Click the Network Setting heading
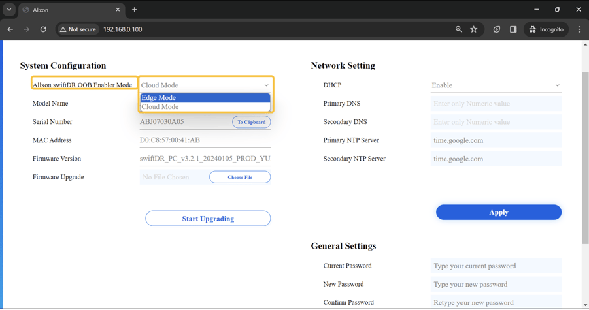 (343, 66)
